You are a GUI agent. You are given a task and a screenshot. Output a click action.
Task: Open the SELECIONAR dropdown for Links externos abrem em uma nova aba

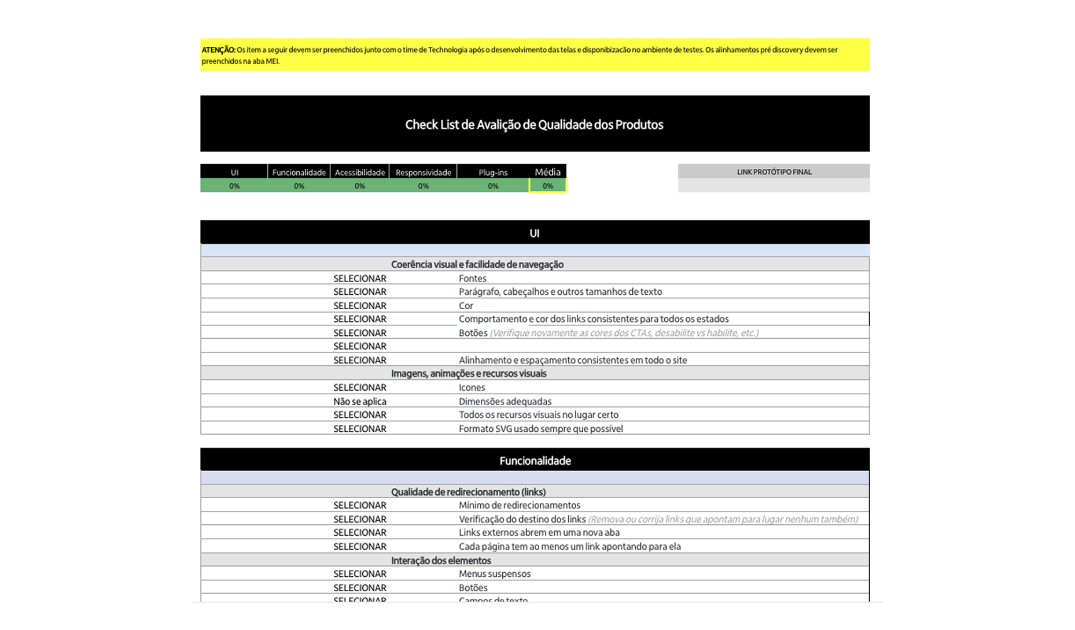359,532
